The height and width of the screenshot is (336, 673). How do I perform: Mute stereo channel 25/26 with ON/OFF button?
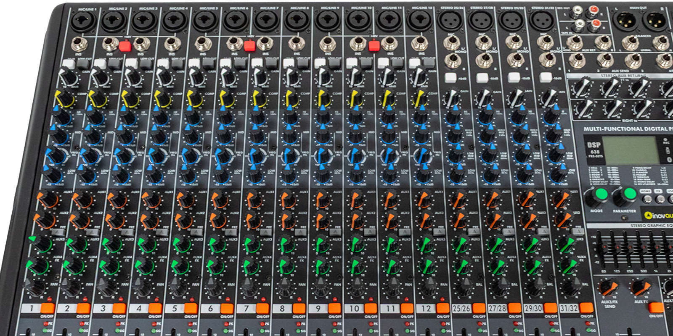click(478, 308)
